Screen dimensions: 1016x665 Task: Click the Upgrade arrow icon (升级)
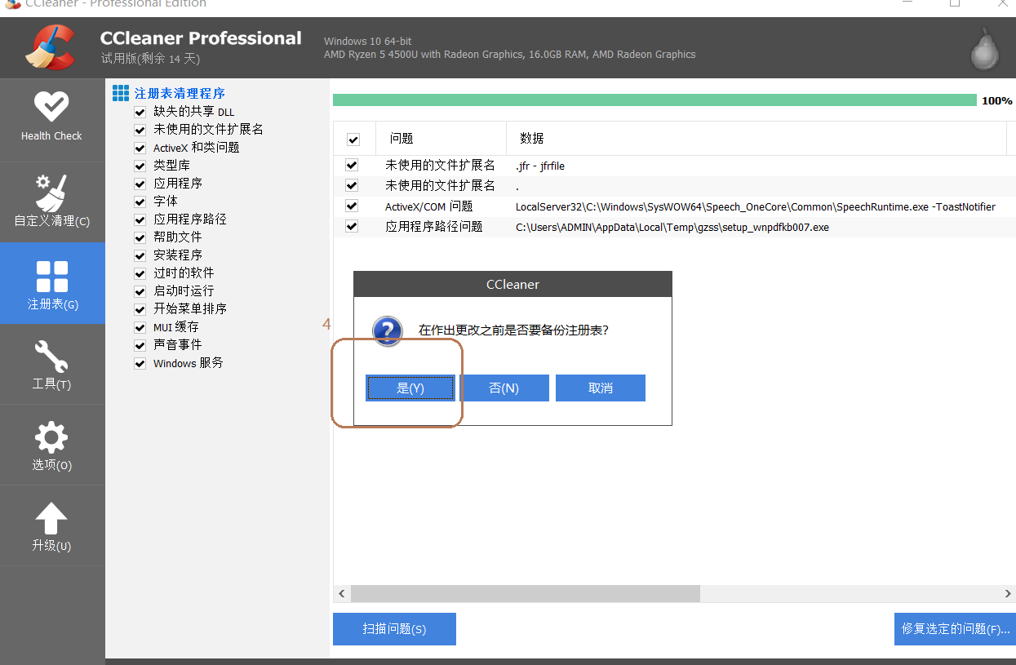coord(51,519)
